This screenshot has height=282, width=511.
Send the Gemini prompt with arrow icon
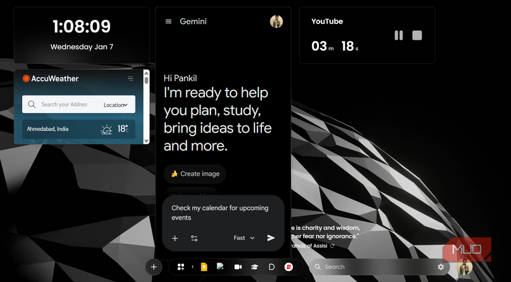(271, 238)
